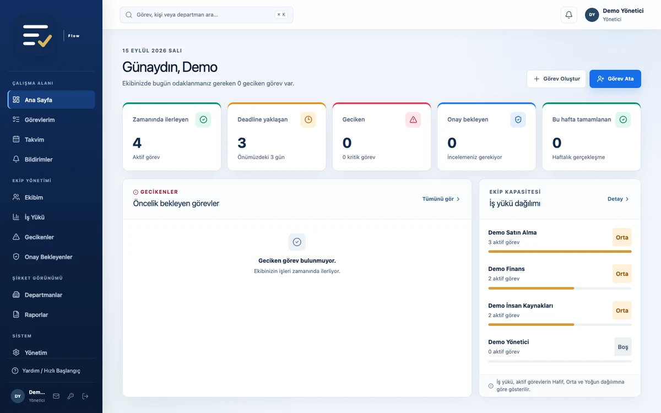Click the warning triangle icon on Geciken card
The width and height of the screenshot is (661, 413).
(x=413, y=119)
